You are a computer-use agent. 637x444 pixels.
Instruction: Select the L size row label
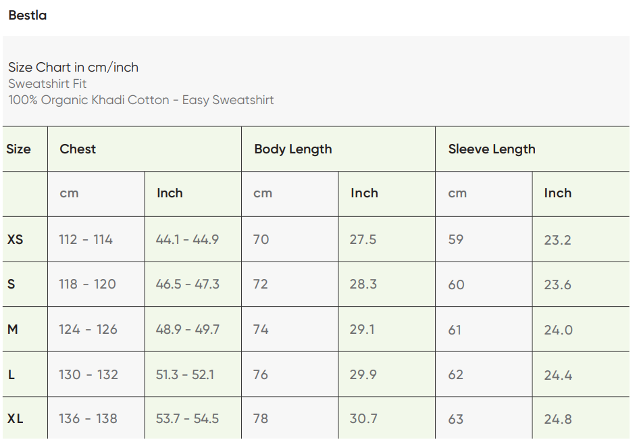pyautogui.click(x=11, y=374)
